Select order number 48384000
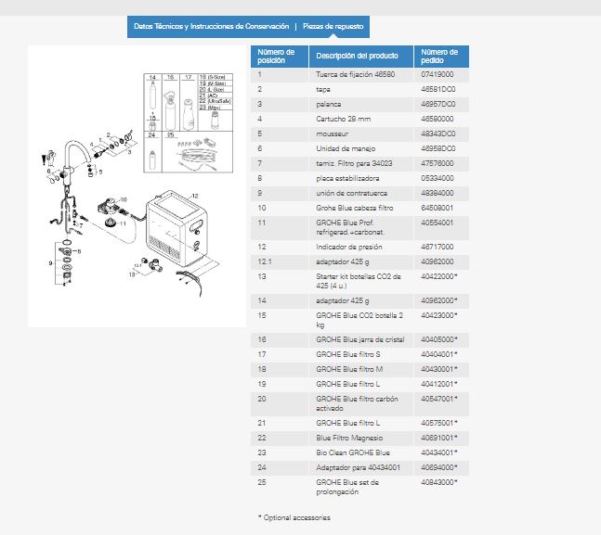601x535 pixels. [x=438, y=193]
